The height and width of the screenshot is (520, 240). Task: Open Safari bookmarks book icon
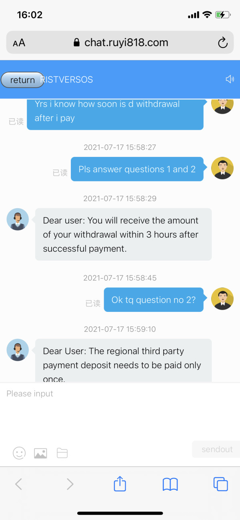pos(170,484)
